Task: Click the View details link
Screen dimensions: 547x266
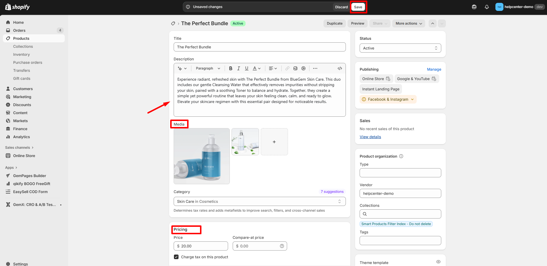Action: pos(370,137)
